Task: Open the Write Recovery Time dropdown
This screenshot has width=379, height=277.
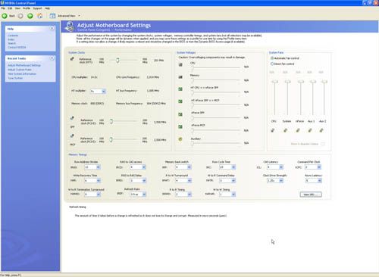Action: [x=99, y=181]
